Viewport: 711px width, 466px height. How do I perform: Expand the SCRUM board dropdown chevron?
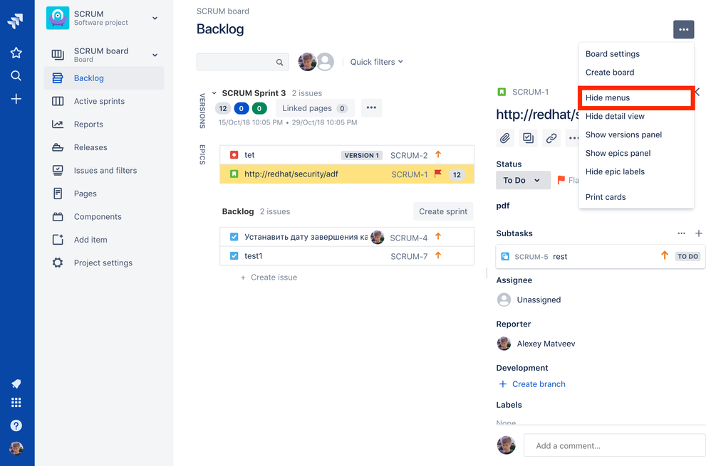click(x=155, y=55)
